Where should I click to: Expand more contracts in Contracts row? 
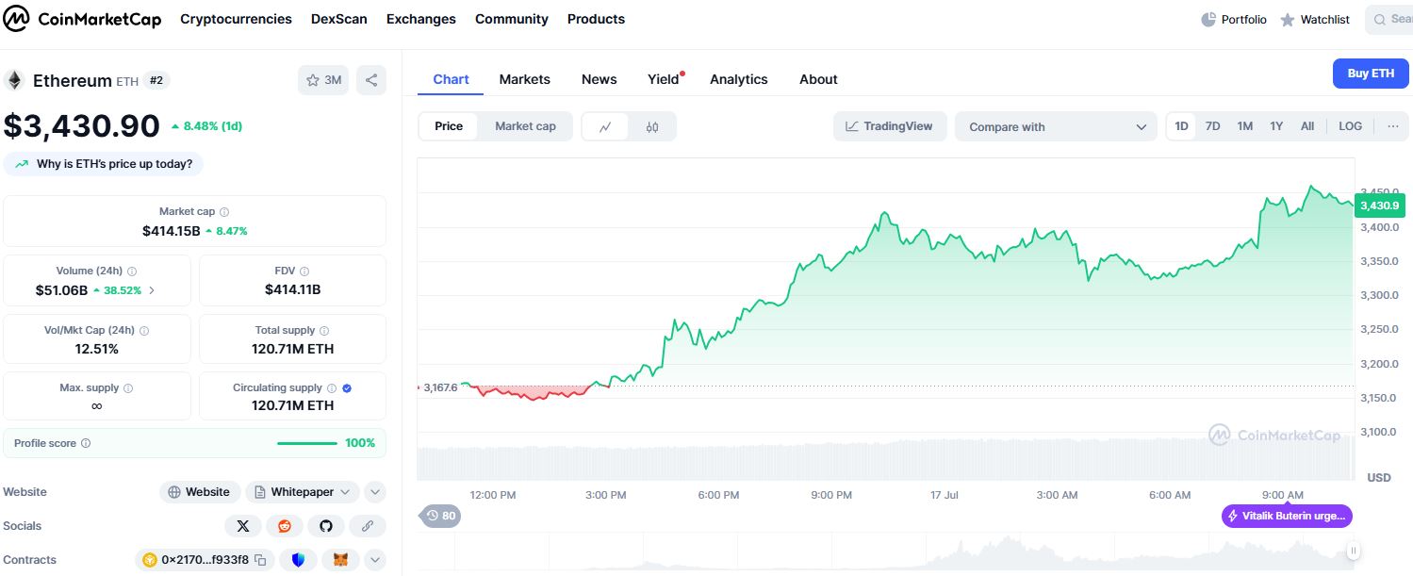pyautogui.click(x=375, y=560)
